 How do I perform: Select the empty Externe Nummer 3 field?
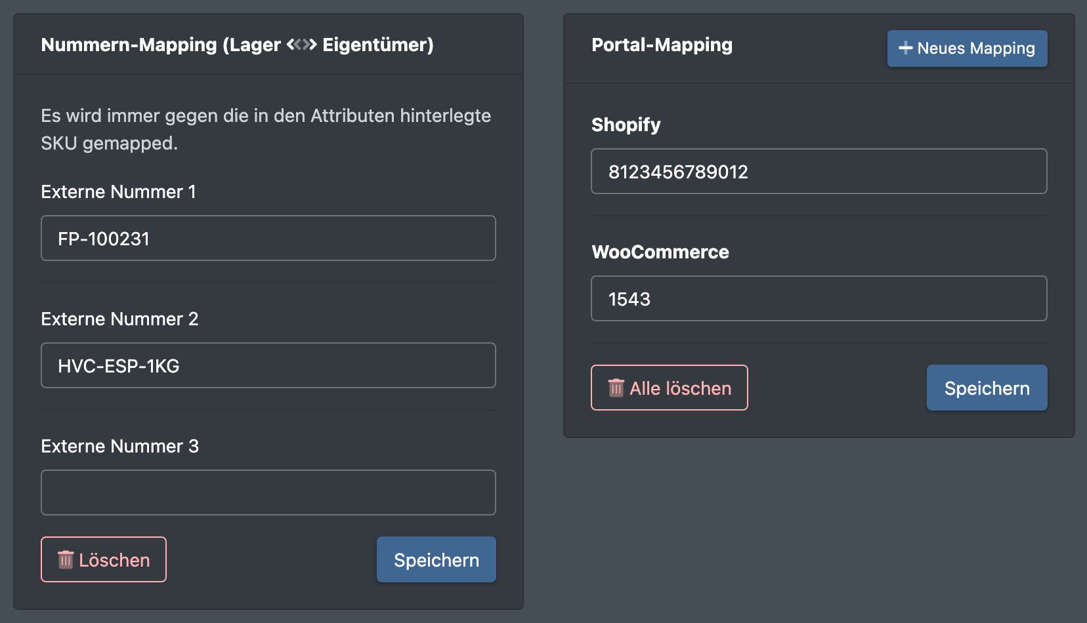(x=268, y=492)
